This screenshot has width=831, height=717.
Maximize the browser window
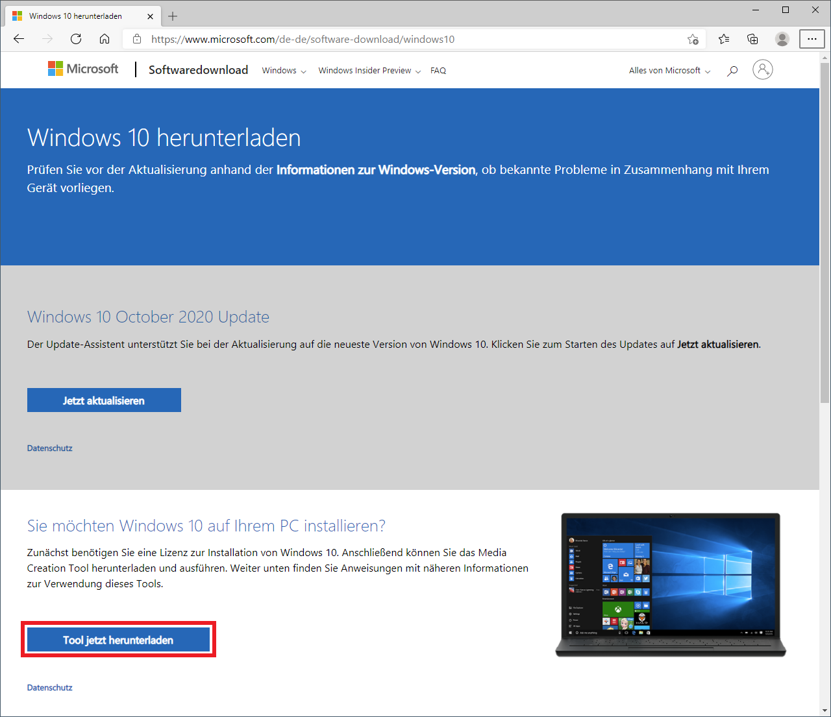[786, 10]
